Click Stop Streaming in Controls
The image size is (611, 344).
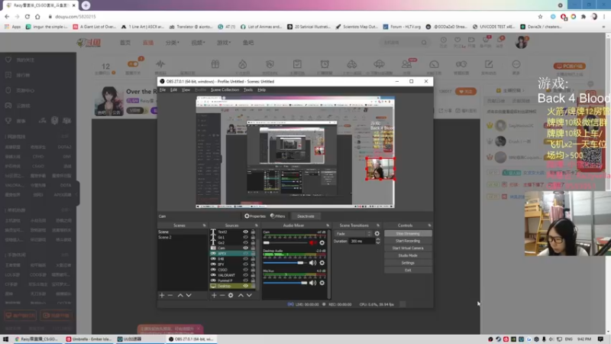click(408, 234)
